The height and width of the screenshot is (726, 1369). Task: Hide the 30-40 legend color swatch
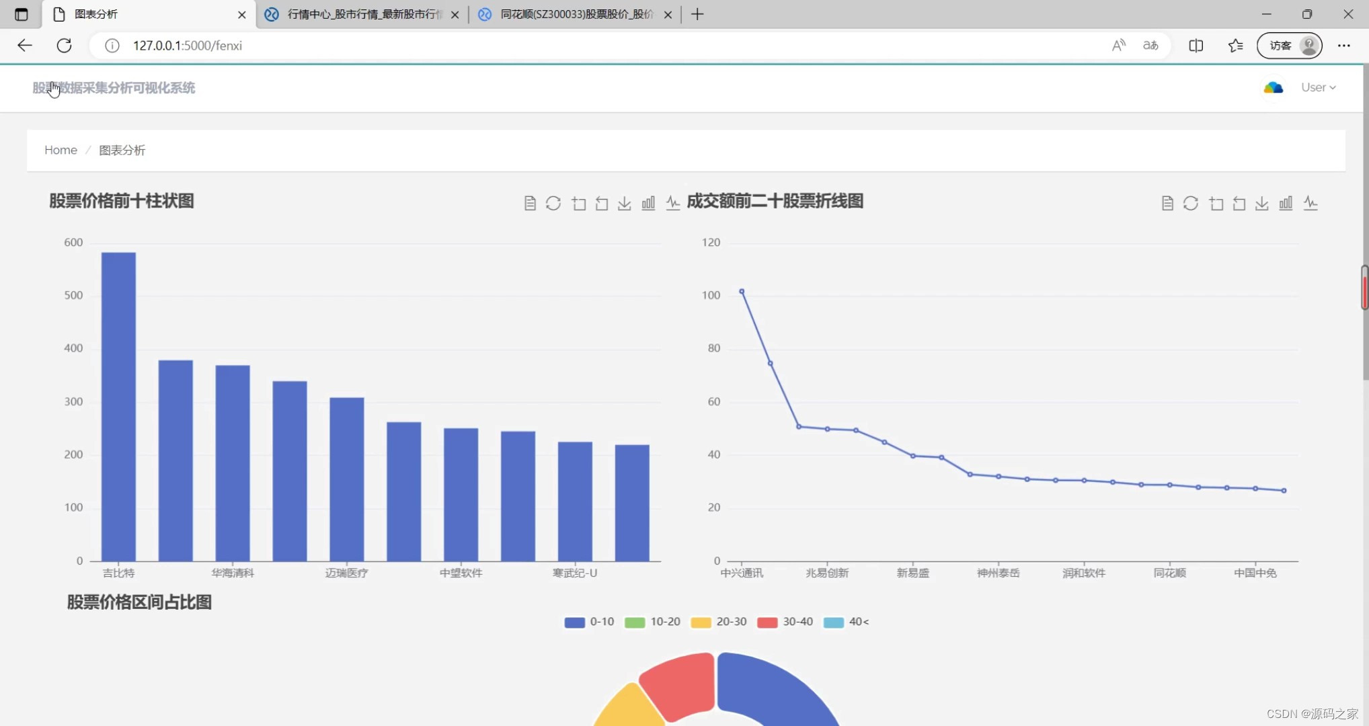pyautogui.click(x=767, y=622)
